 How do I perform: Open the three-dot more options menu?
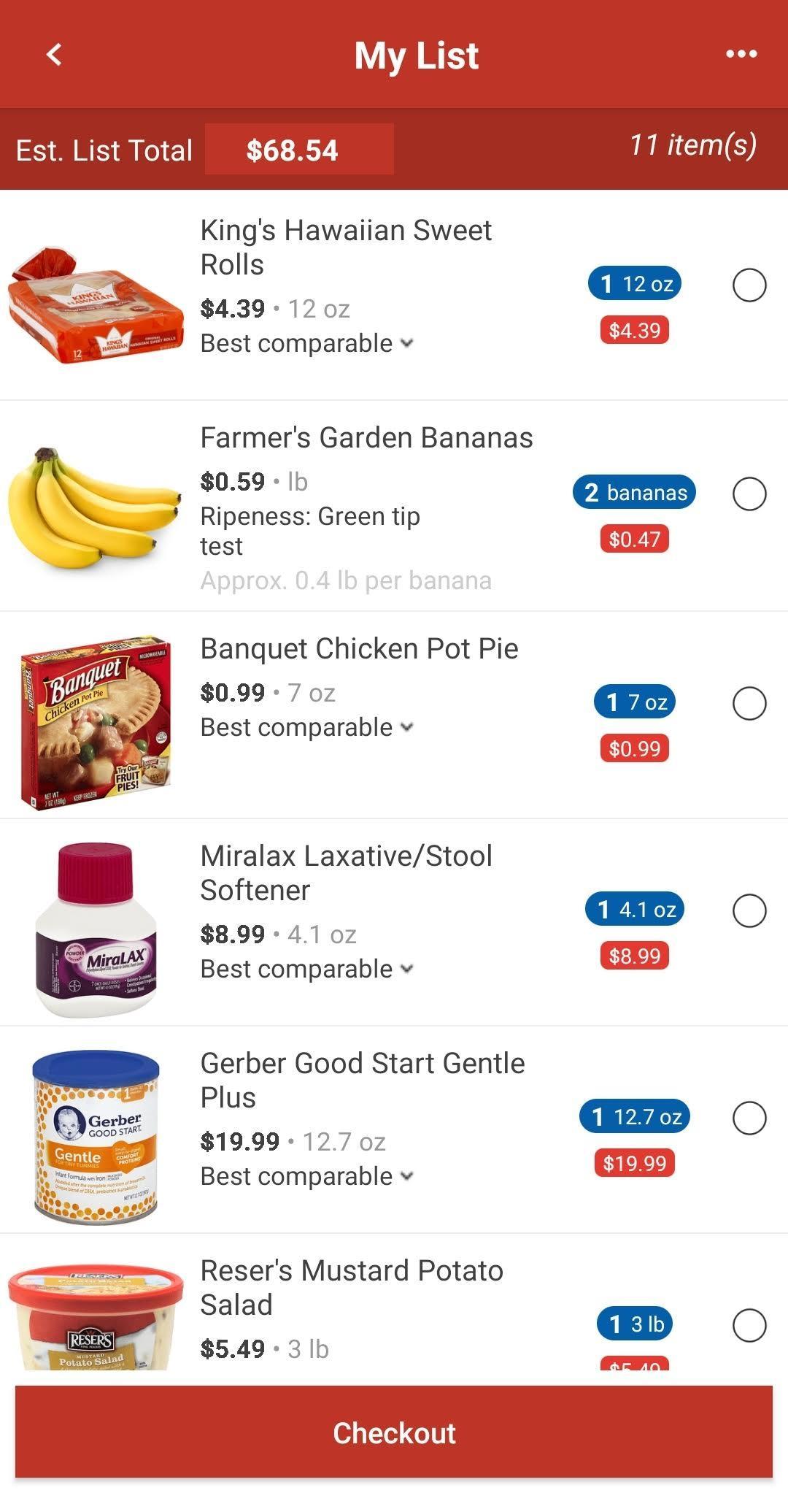click(x=741, y=54)
